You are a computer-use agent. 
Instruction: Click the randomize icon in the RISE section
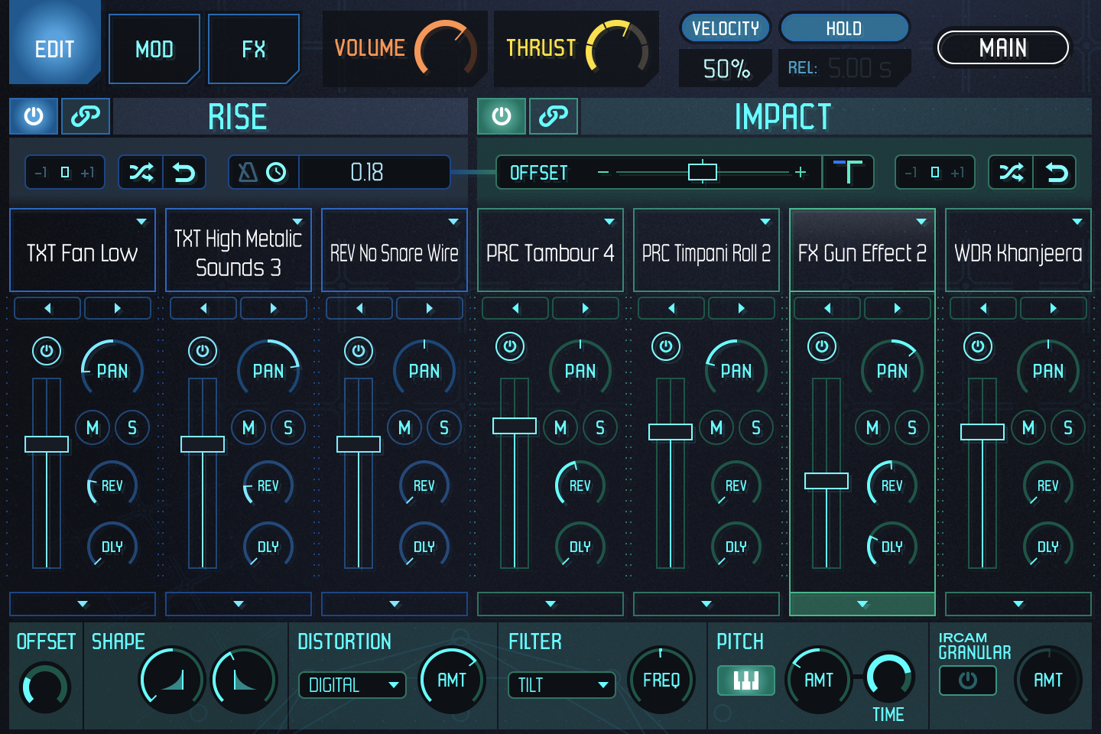point(141,172)
